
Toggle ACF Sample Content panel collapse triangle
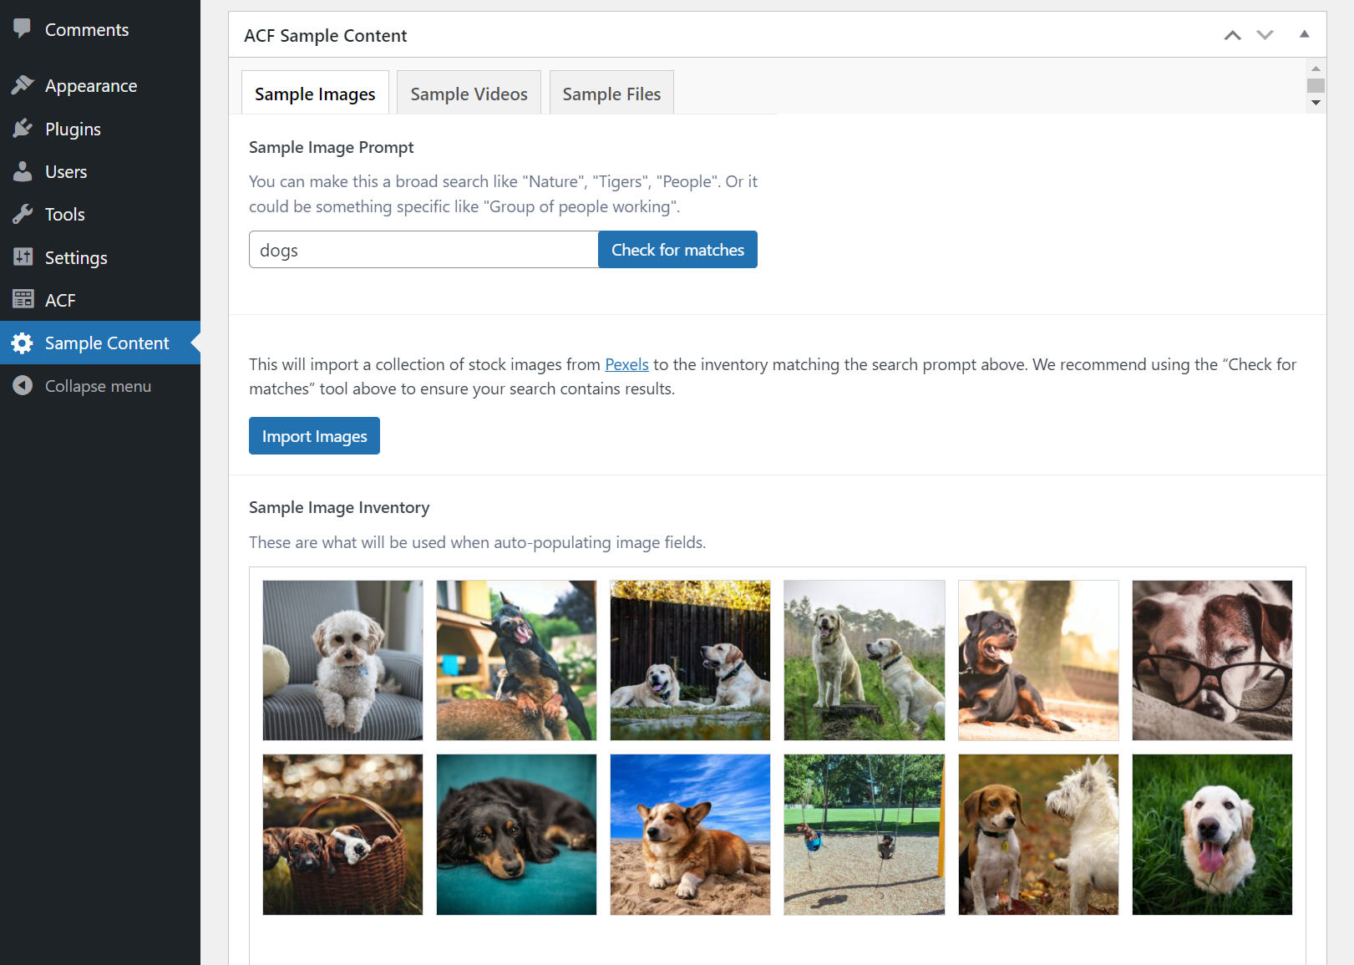click(x=1304, y=34)
